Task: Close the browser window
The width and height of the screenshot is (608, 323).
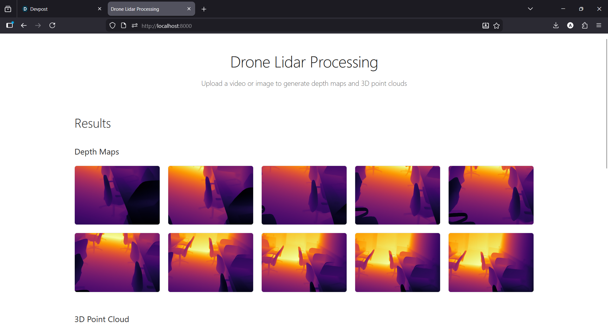Action: point(599,9)
